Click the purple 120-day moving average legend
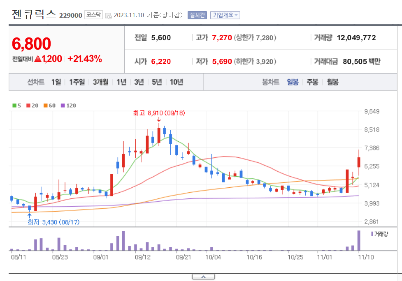The width and height of the screenshot is (402, 281). click(68, 106)
